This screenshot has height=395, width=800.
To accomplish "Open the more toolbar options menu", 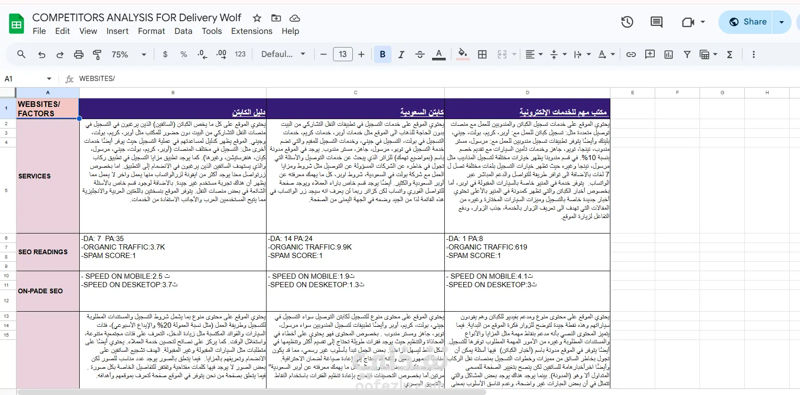I will 753,55.
